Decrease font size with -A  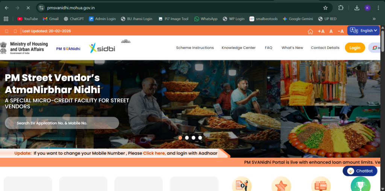coord(341,31)
